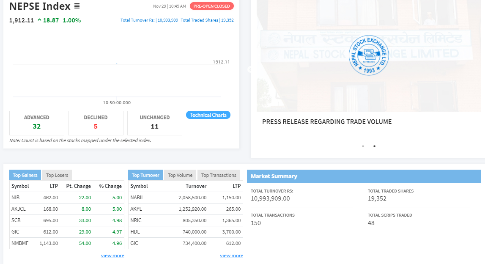Open Technical Charts
This screenshot has height=264, width=485.
(208, 115)
